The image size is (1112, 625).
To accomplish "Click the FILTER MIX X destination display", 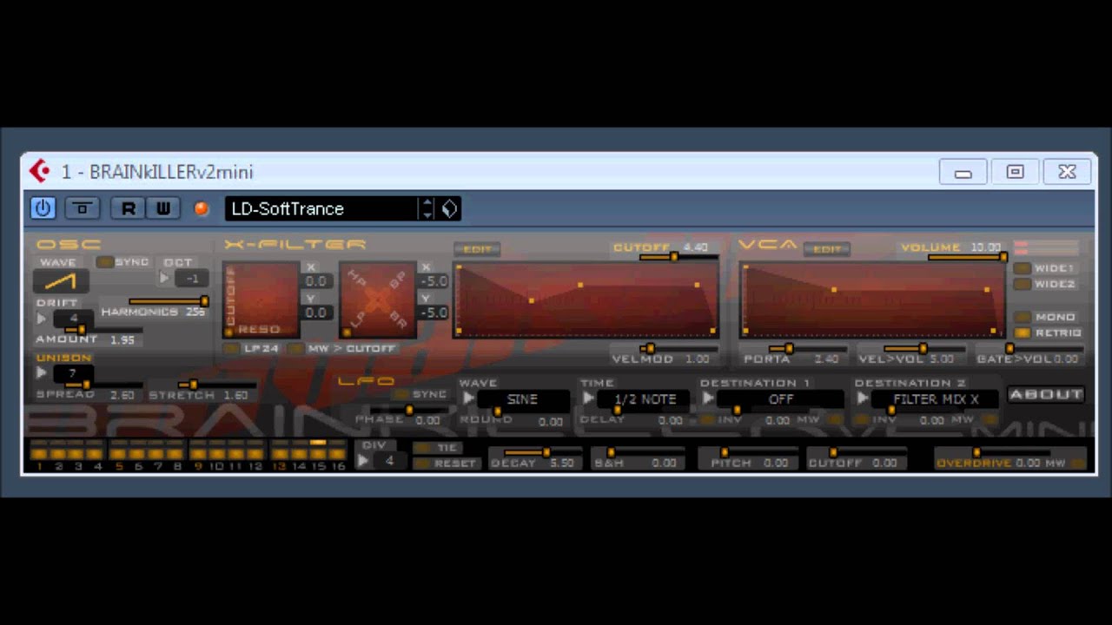I will click(936, 399).
